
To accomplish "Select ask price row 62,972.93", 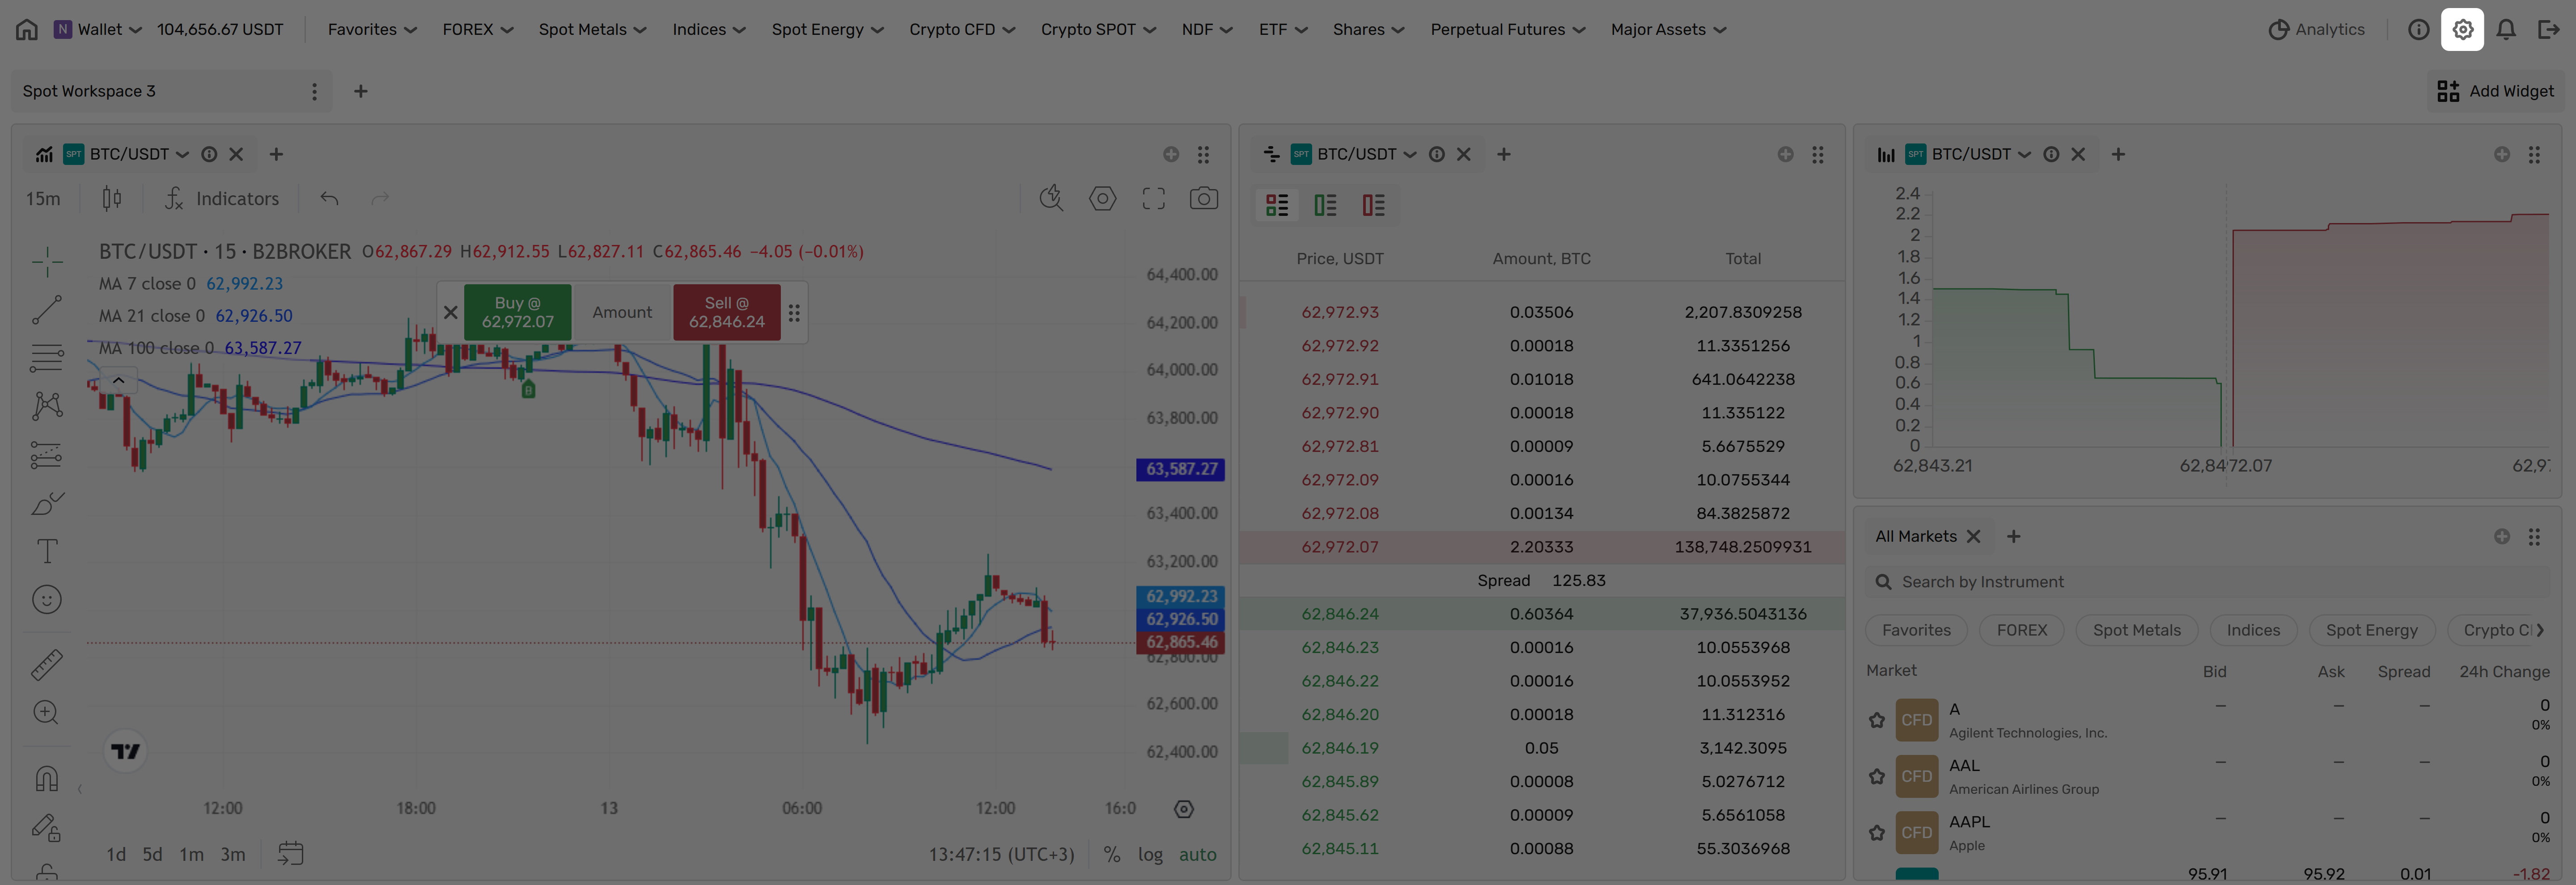I will (x=1542, y=312).
